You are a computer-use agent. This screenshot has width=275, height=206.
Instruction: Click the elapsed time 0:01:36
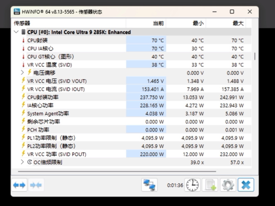pyautogui.click(x=175, y=185)
